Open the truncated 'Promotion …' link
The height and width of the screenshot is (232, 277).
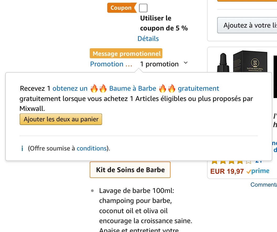111,64
